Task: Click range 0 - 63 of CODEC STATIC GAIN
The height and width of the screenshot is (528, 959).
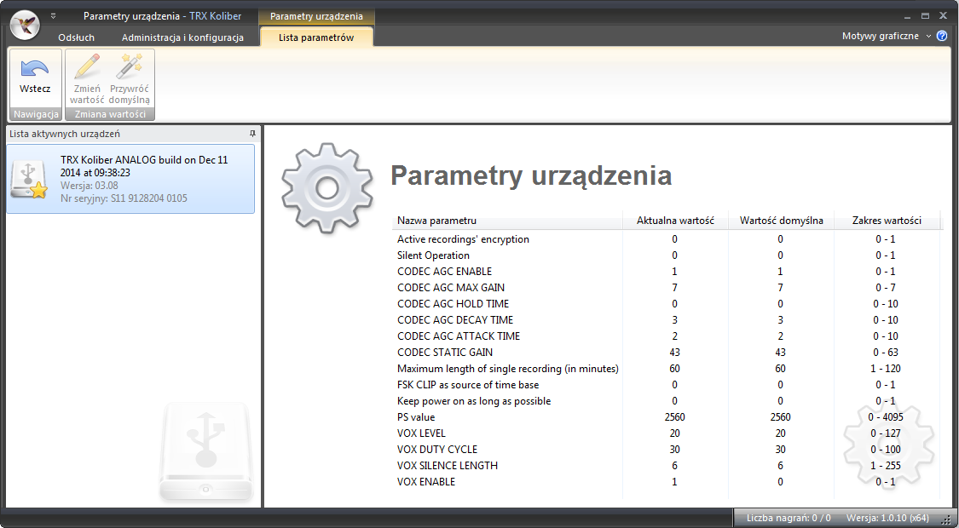Action: pos(887,353)
